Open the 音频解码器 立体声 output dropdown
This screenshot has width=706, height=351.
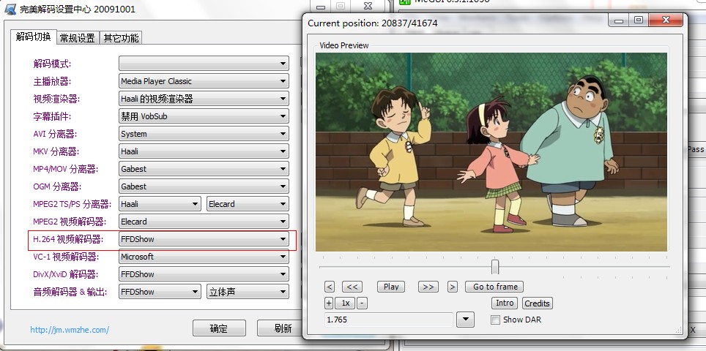[283, 292]
